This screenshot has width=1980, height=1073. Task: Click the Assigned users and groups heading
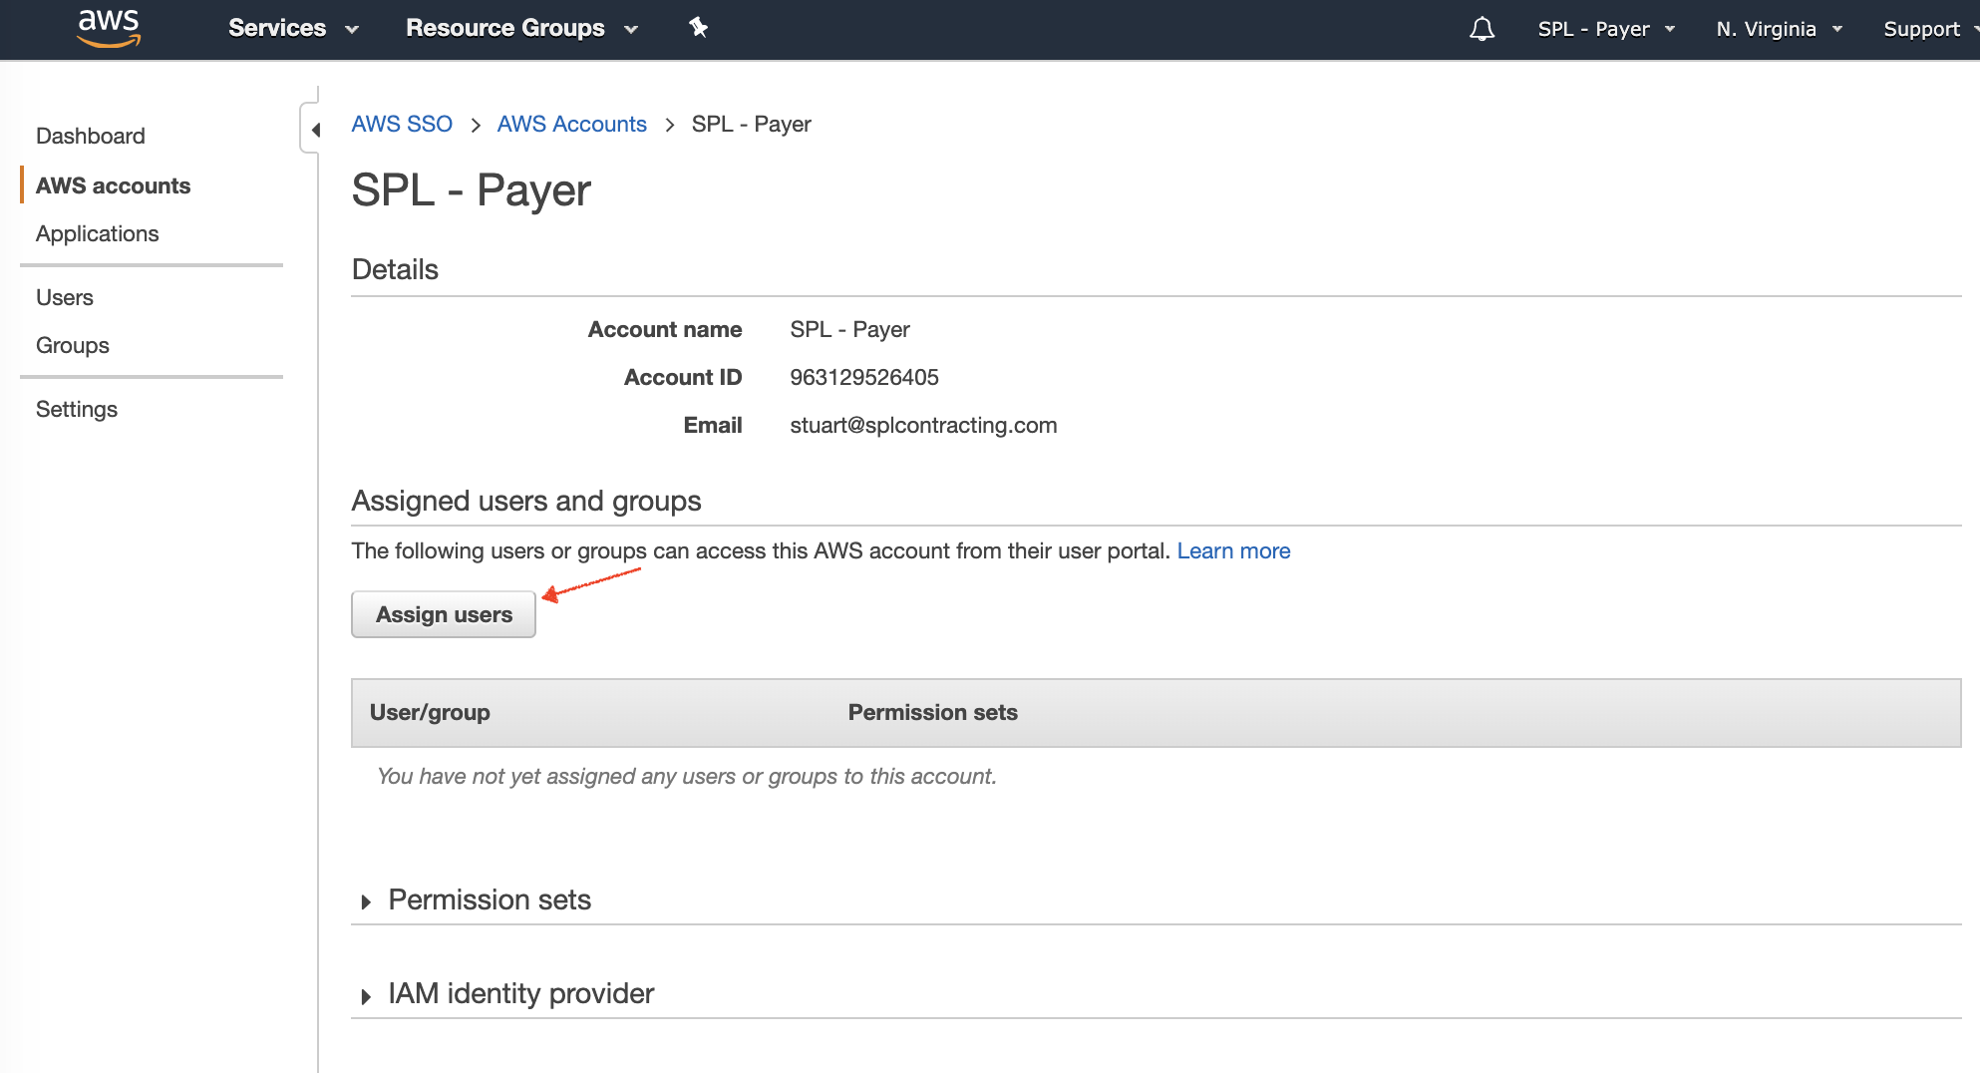(526, 501)
